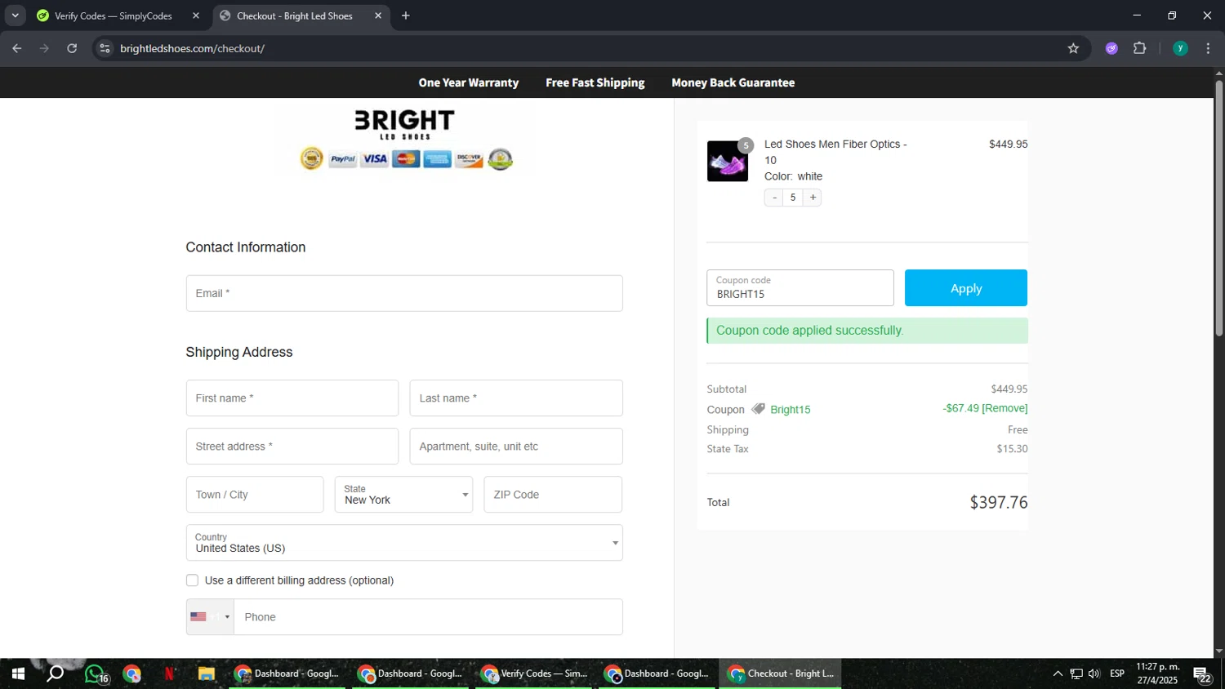Open File Explorer from the taskbar
The height and width of the screenshot is (689, 1225).
[x=206, y=674]
